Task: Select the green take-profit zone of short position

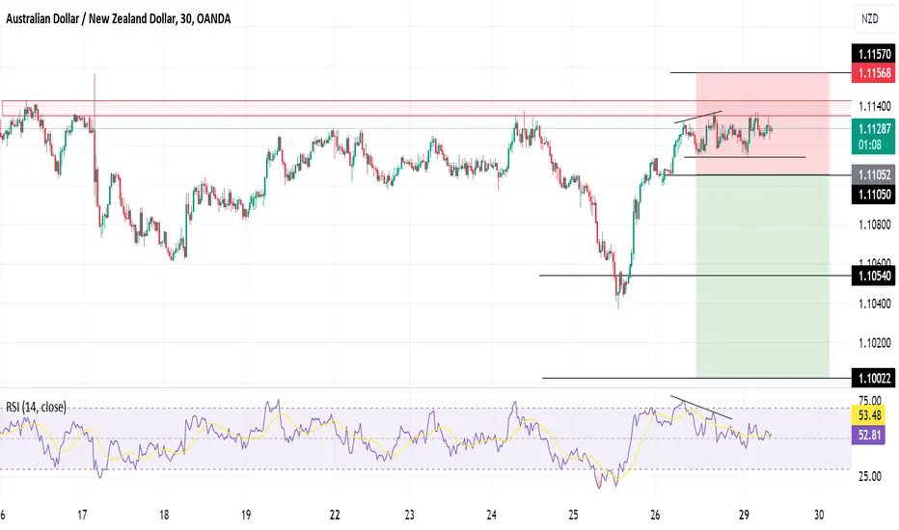Action: [x=763, y=277]
